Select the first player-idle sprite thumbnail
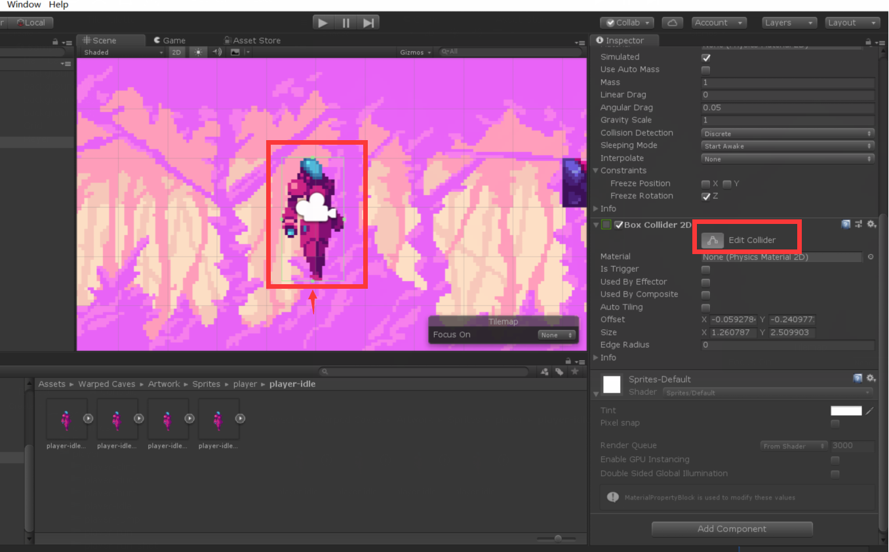This screenshot has height=552, width=889. (66, 419)
